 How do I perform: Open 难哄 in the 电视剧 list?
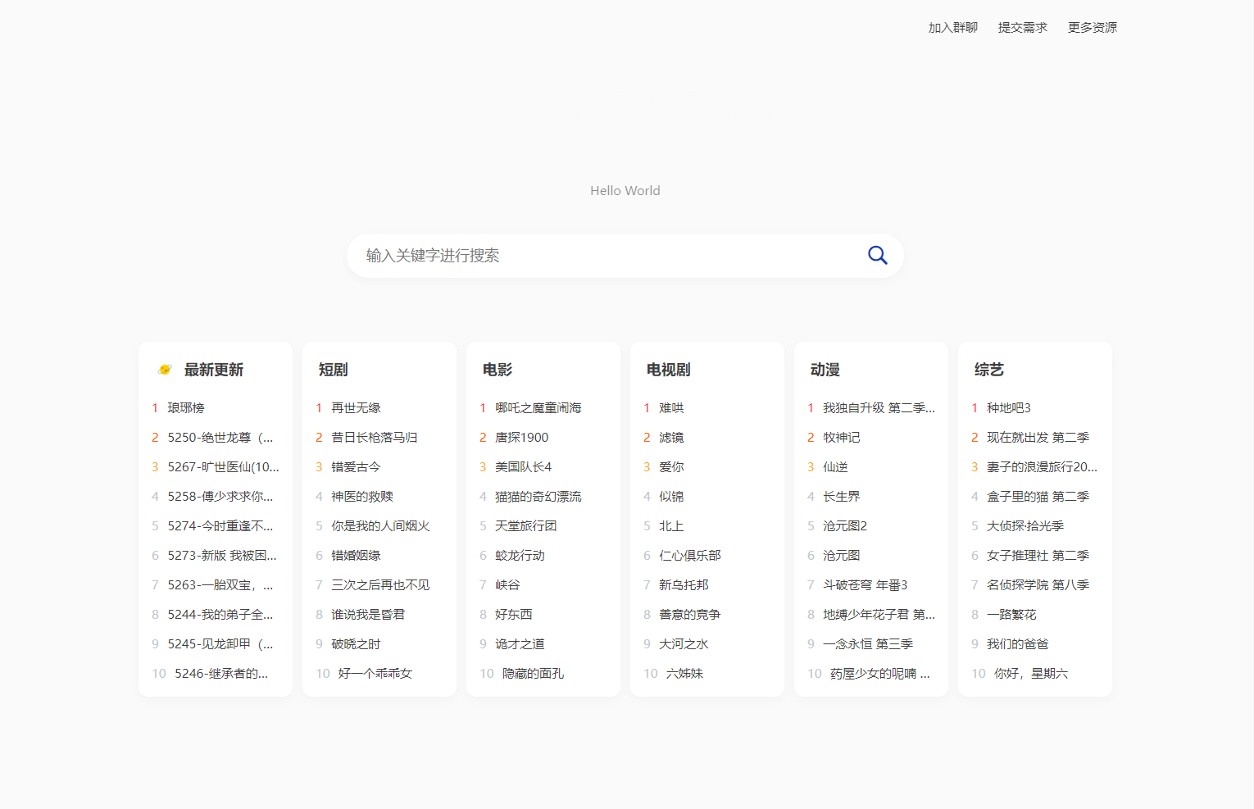tap(671, 407)
